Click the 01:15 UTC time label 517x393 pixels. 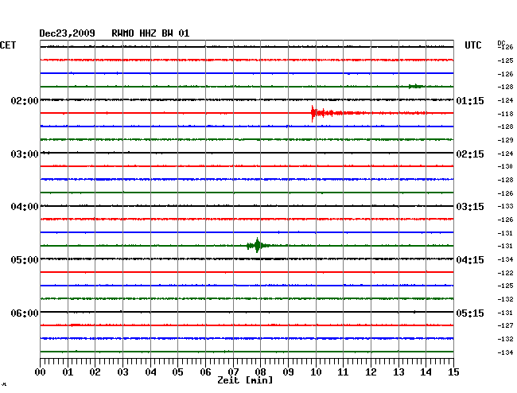(x=470, y=100)
